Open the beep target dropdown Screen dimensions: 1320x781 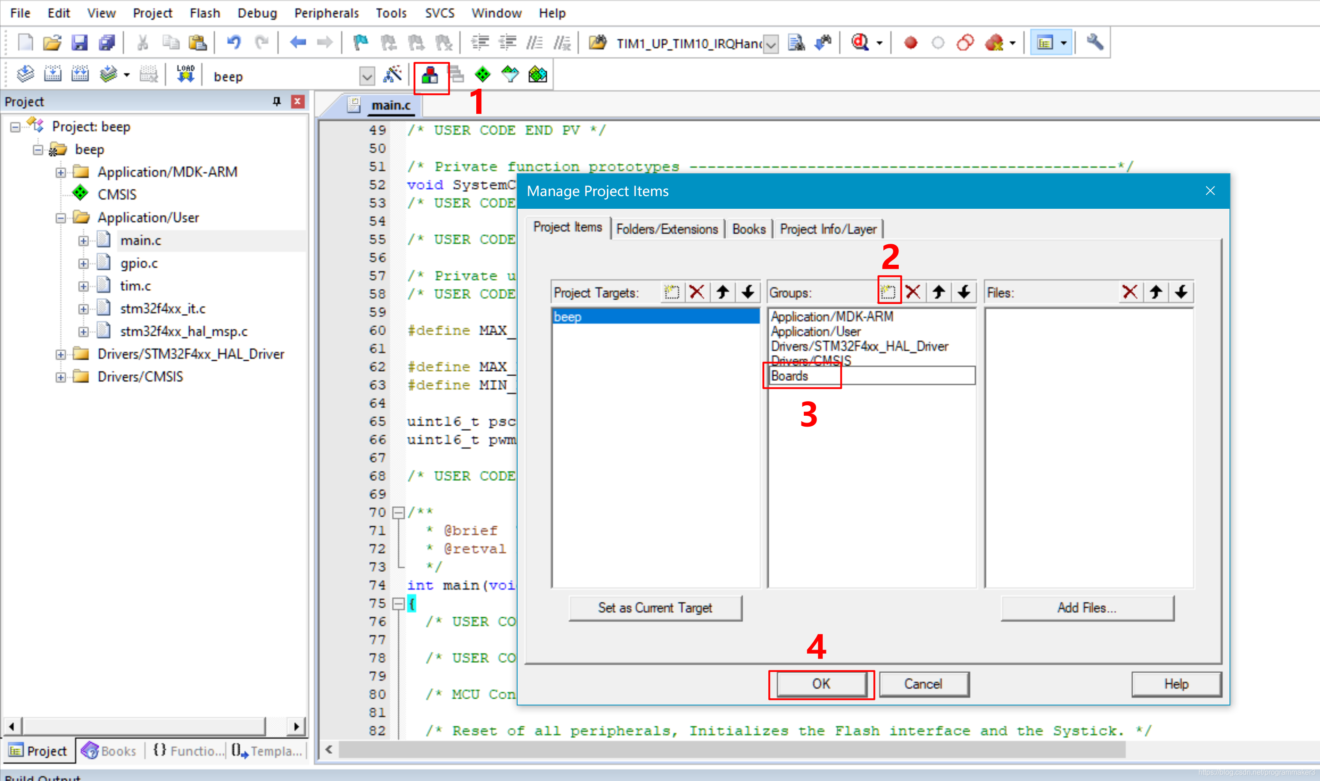click(x=367, y=77)
